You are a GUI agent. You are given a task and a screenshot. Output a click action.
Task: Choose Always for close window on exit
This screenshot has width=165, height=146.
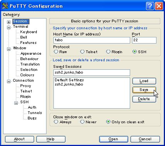coord(56,122)
